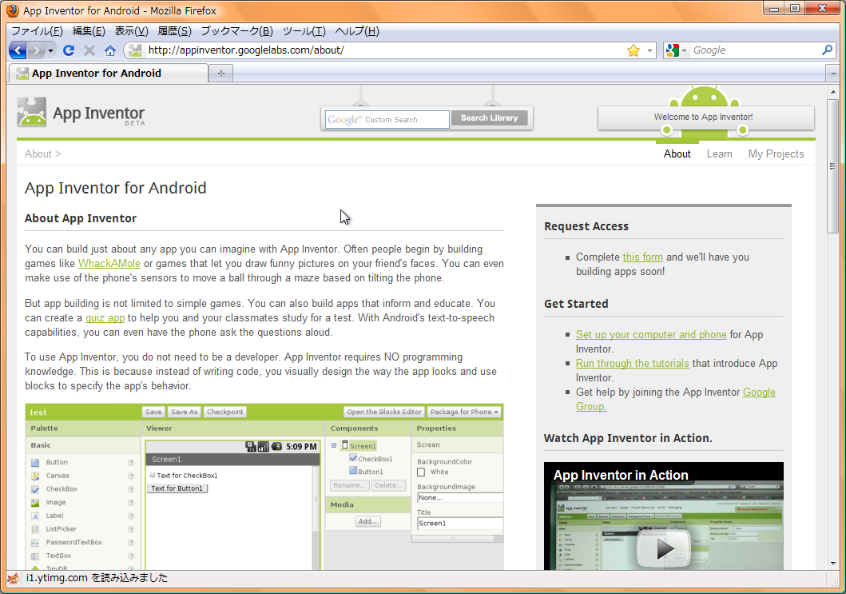Click the browser Forward arrow button
Viewport: 846px width, 594px height.
(36, 50)
